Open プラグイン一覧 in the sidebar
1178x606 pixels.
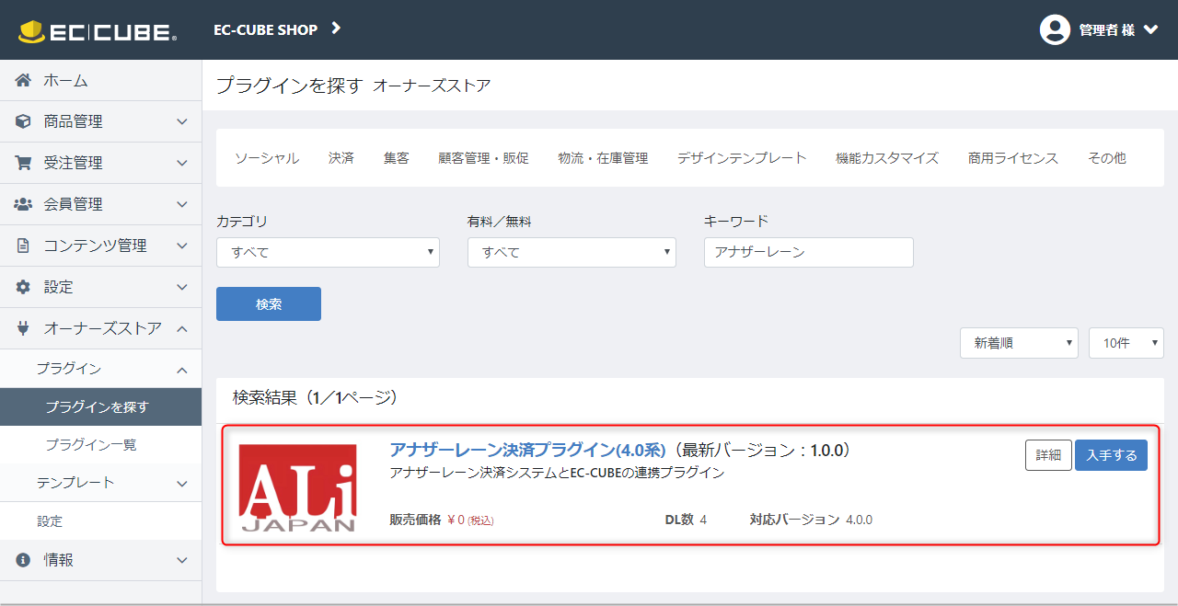100,445
